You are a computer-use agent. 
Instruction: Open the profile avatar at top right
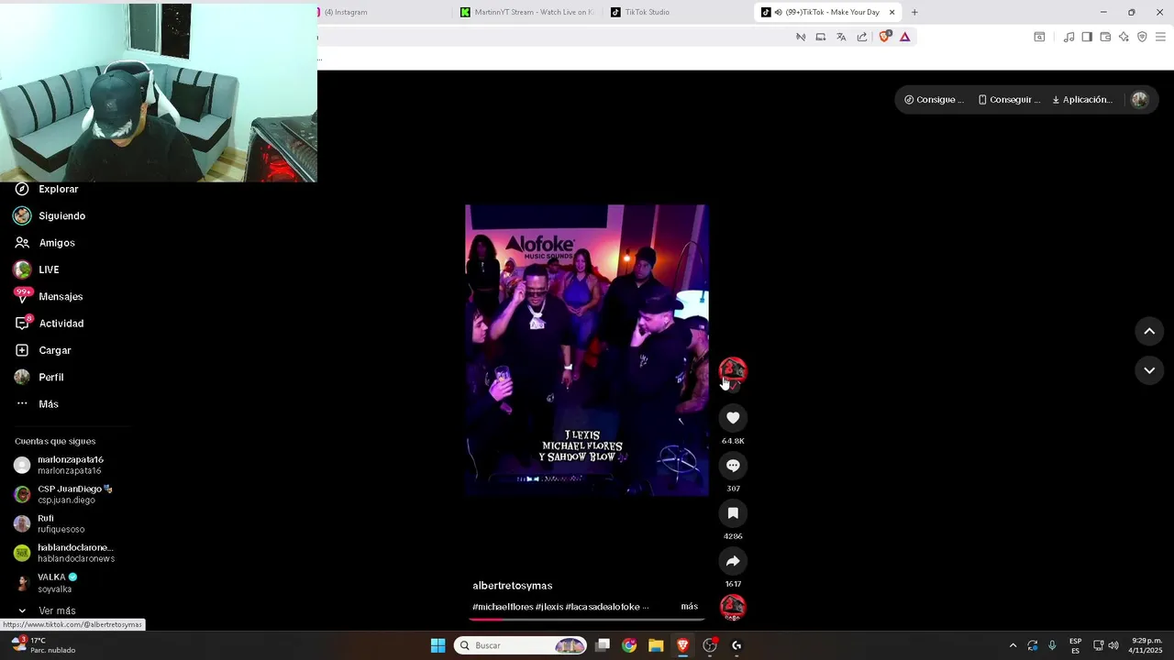click(1140, 100)
